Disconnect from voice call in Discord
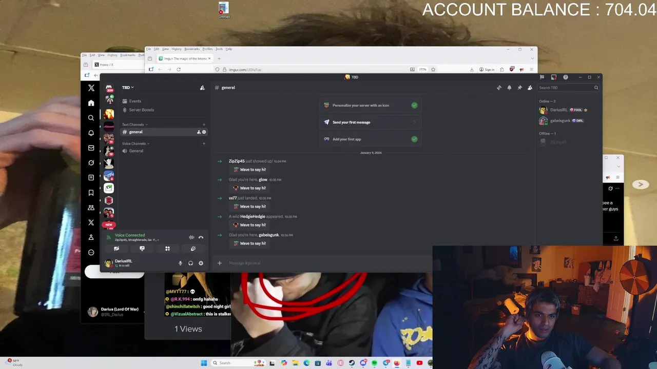This screenshot has height=369, width=657. [201, 237]
